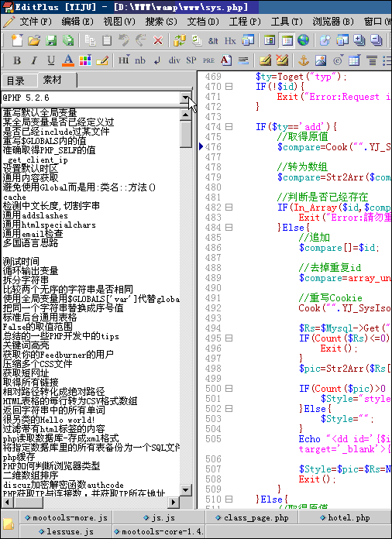Insert a div tag
This screenshot has height=539, width=392.
pyautogui.click(x=174, y=60)
